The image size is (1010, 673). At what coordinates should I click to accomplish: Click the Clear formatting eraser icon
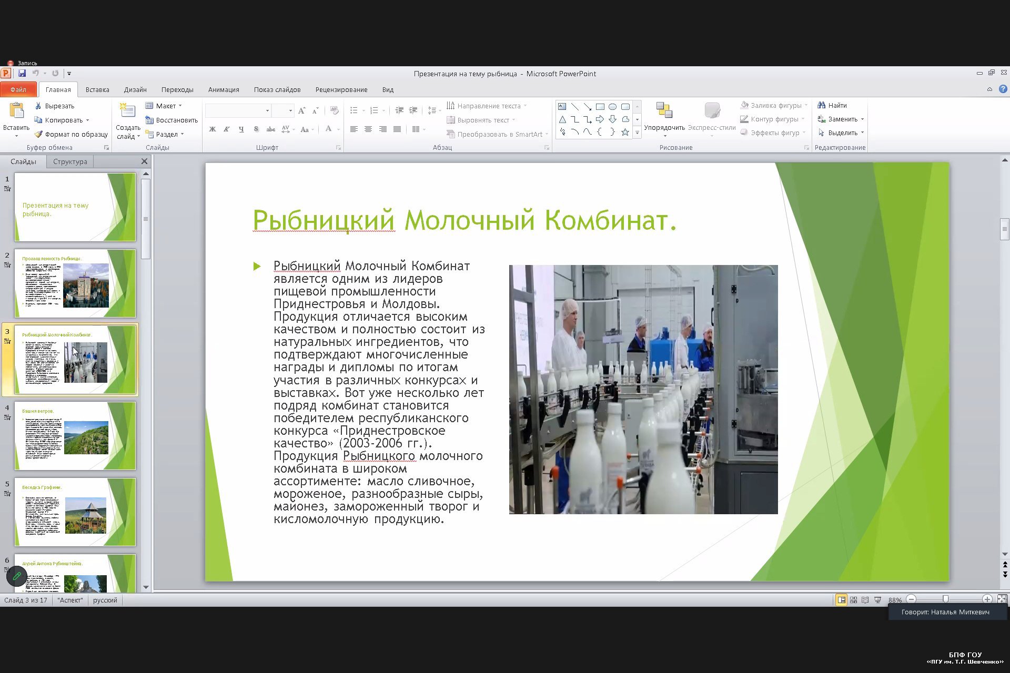click(334, 110)
